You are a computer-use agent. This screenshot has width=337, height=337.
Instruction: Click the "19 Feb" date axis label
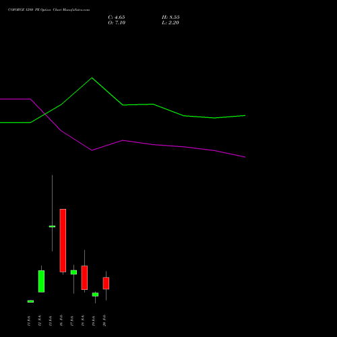(94, 321)
